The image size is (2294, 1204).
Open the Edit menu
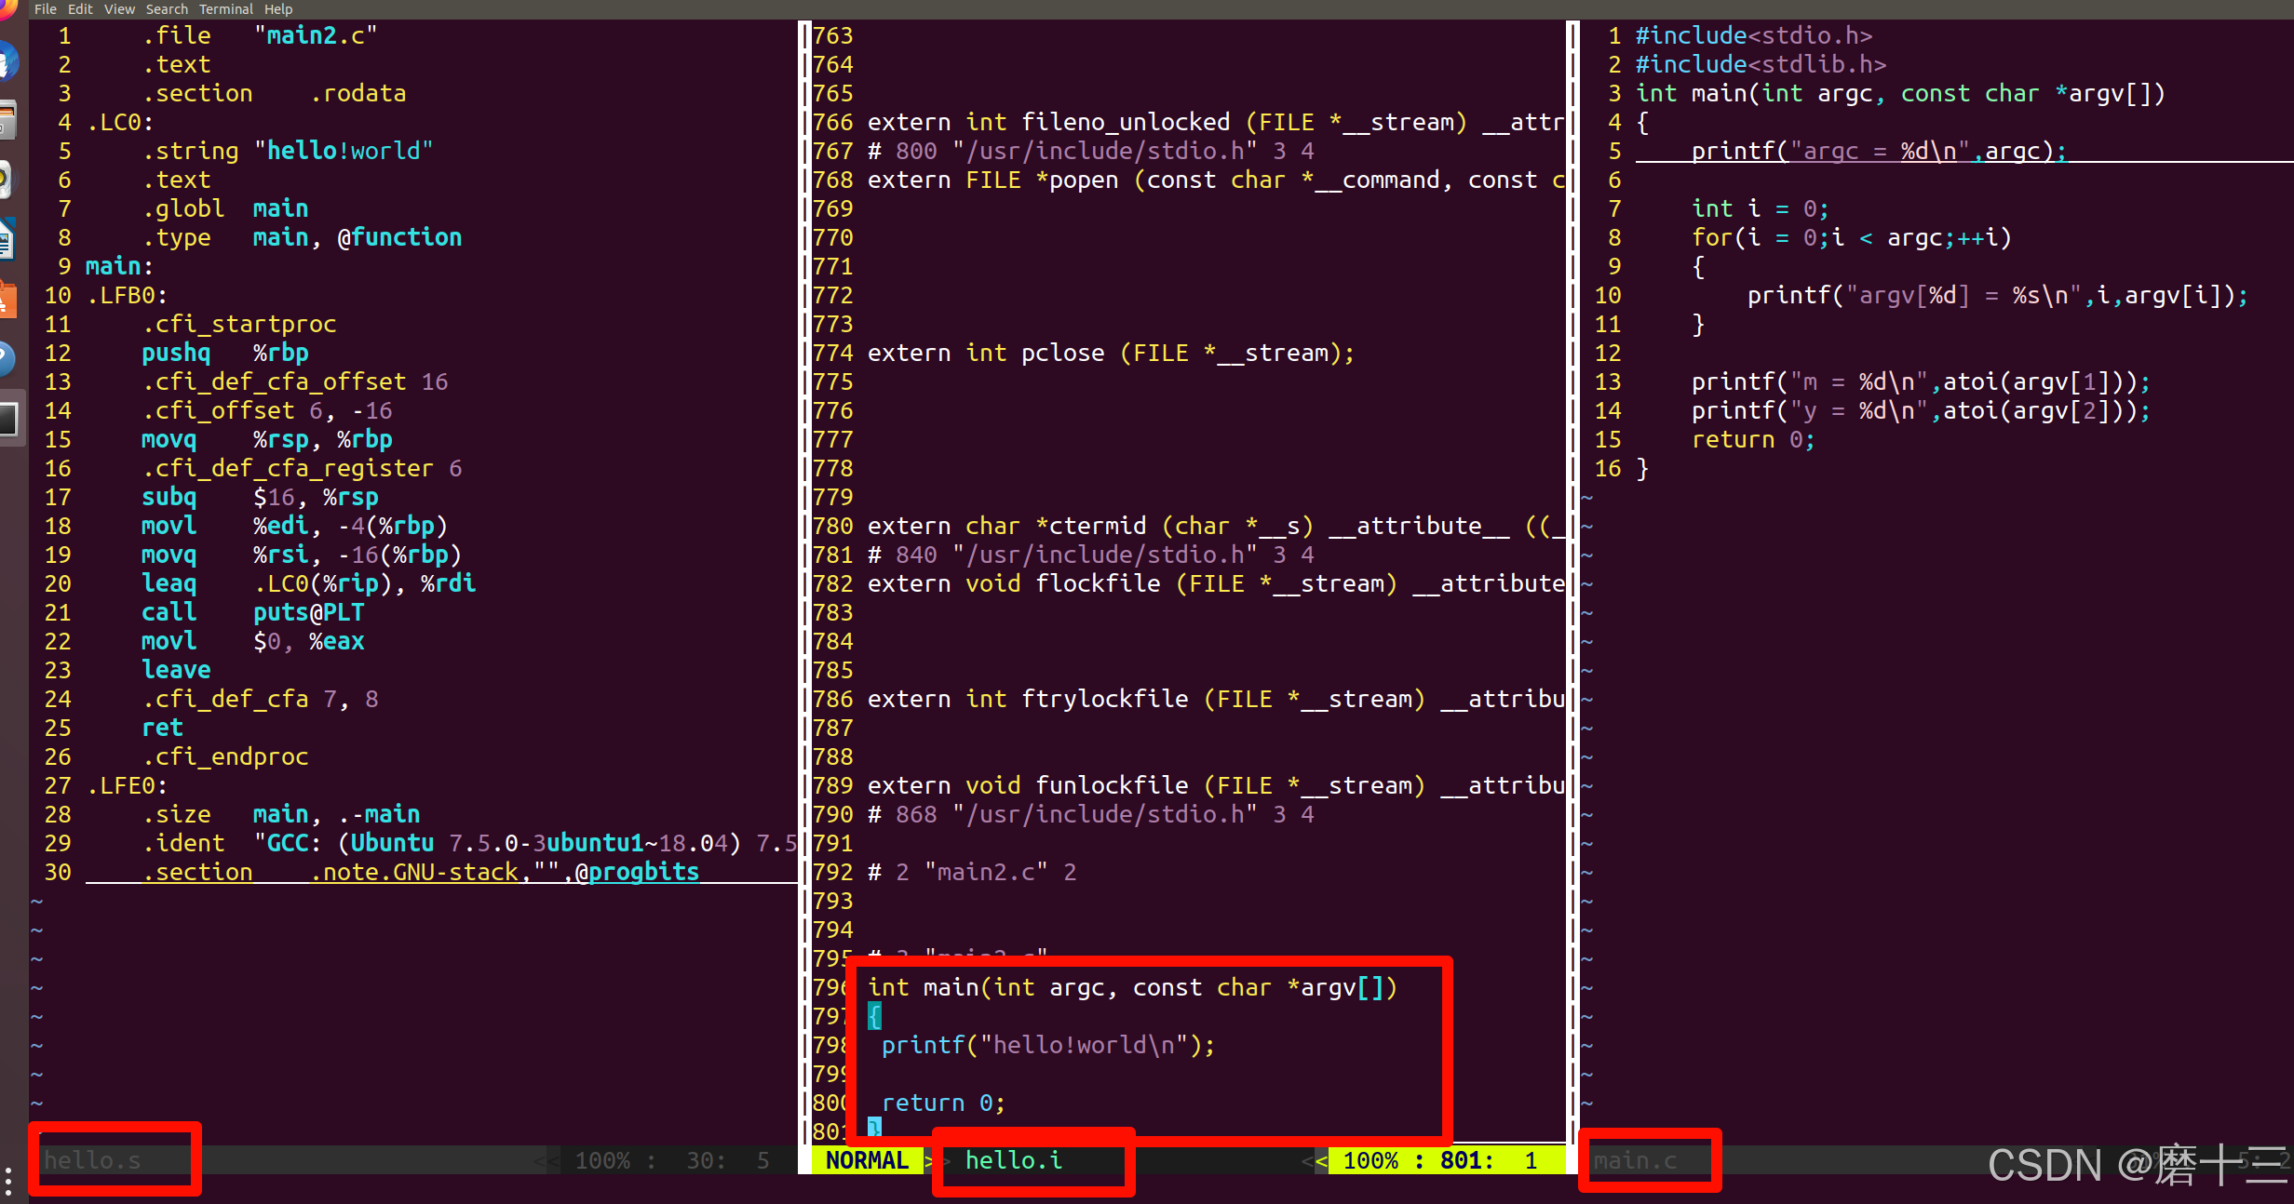[80, 9]
